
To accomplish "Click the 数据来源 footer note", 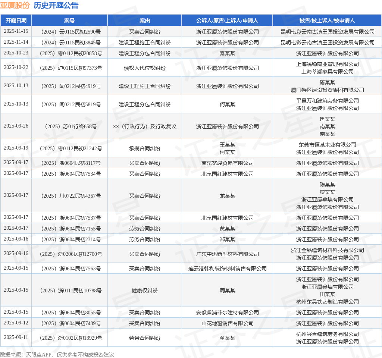I will coord(57,354).
